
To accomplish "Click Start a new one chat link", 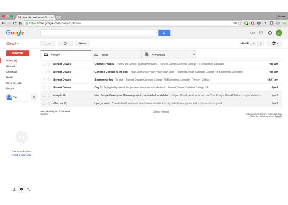I will pos(22,155).
